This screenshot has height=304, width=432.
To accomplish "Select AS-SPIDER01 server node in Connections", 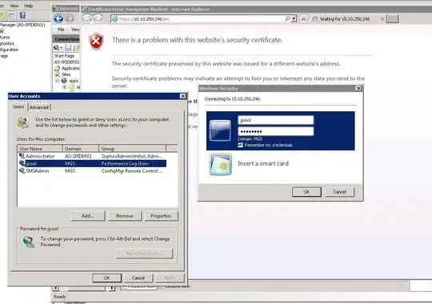I will coord(66,62).
